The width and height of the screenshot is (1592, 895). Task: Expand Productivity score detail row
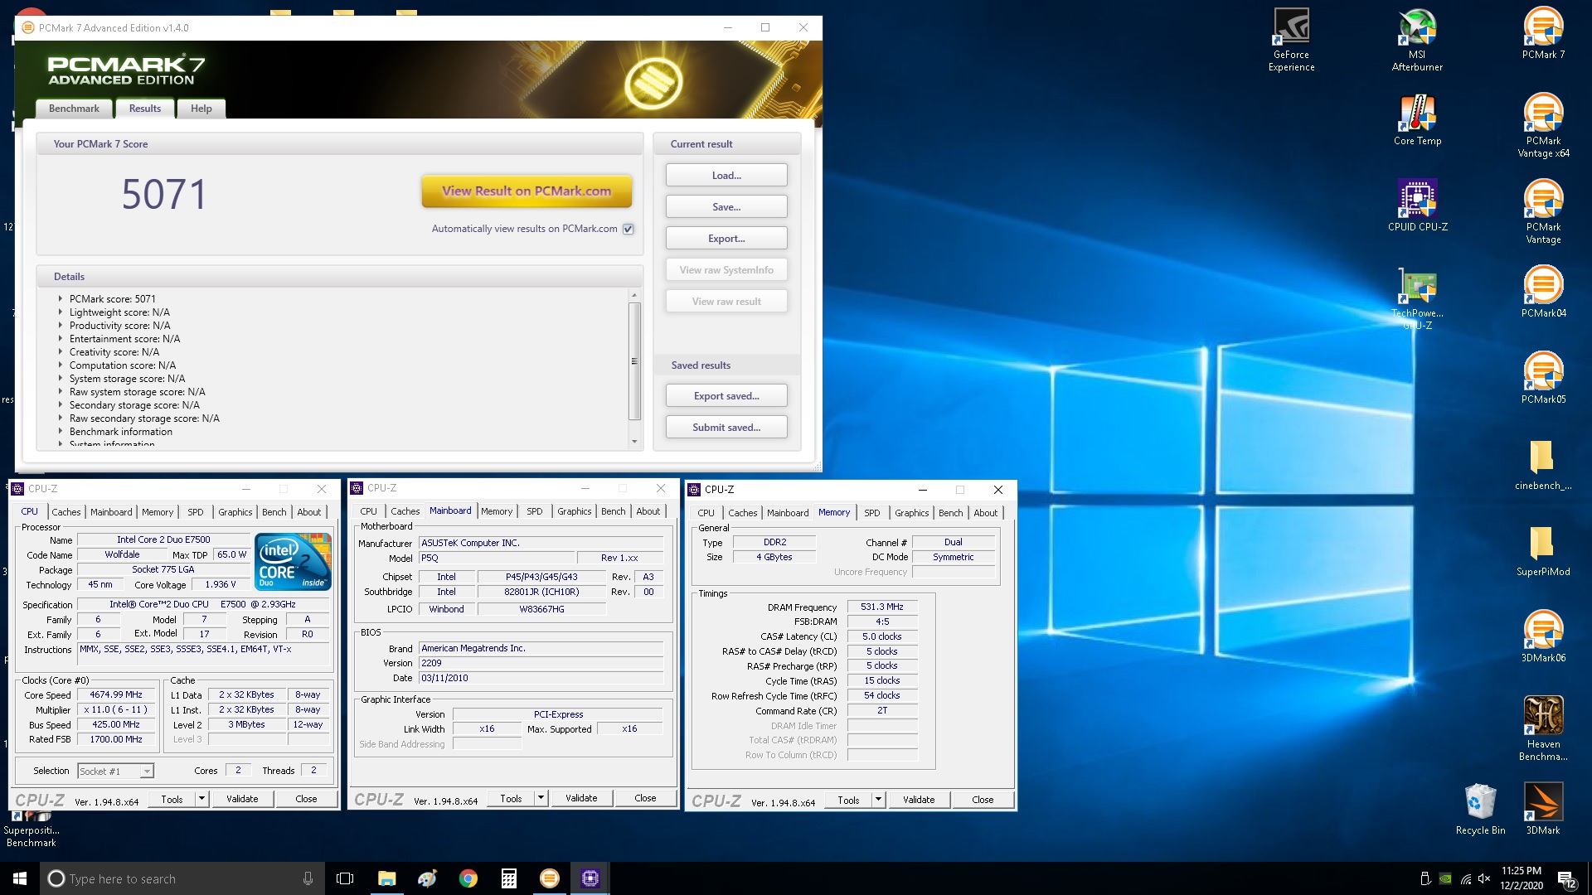point(61,326)
